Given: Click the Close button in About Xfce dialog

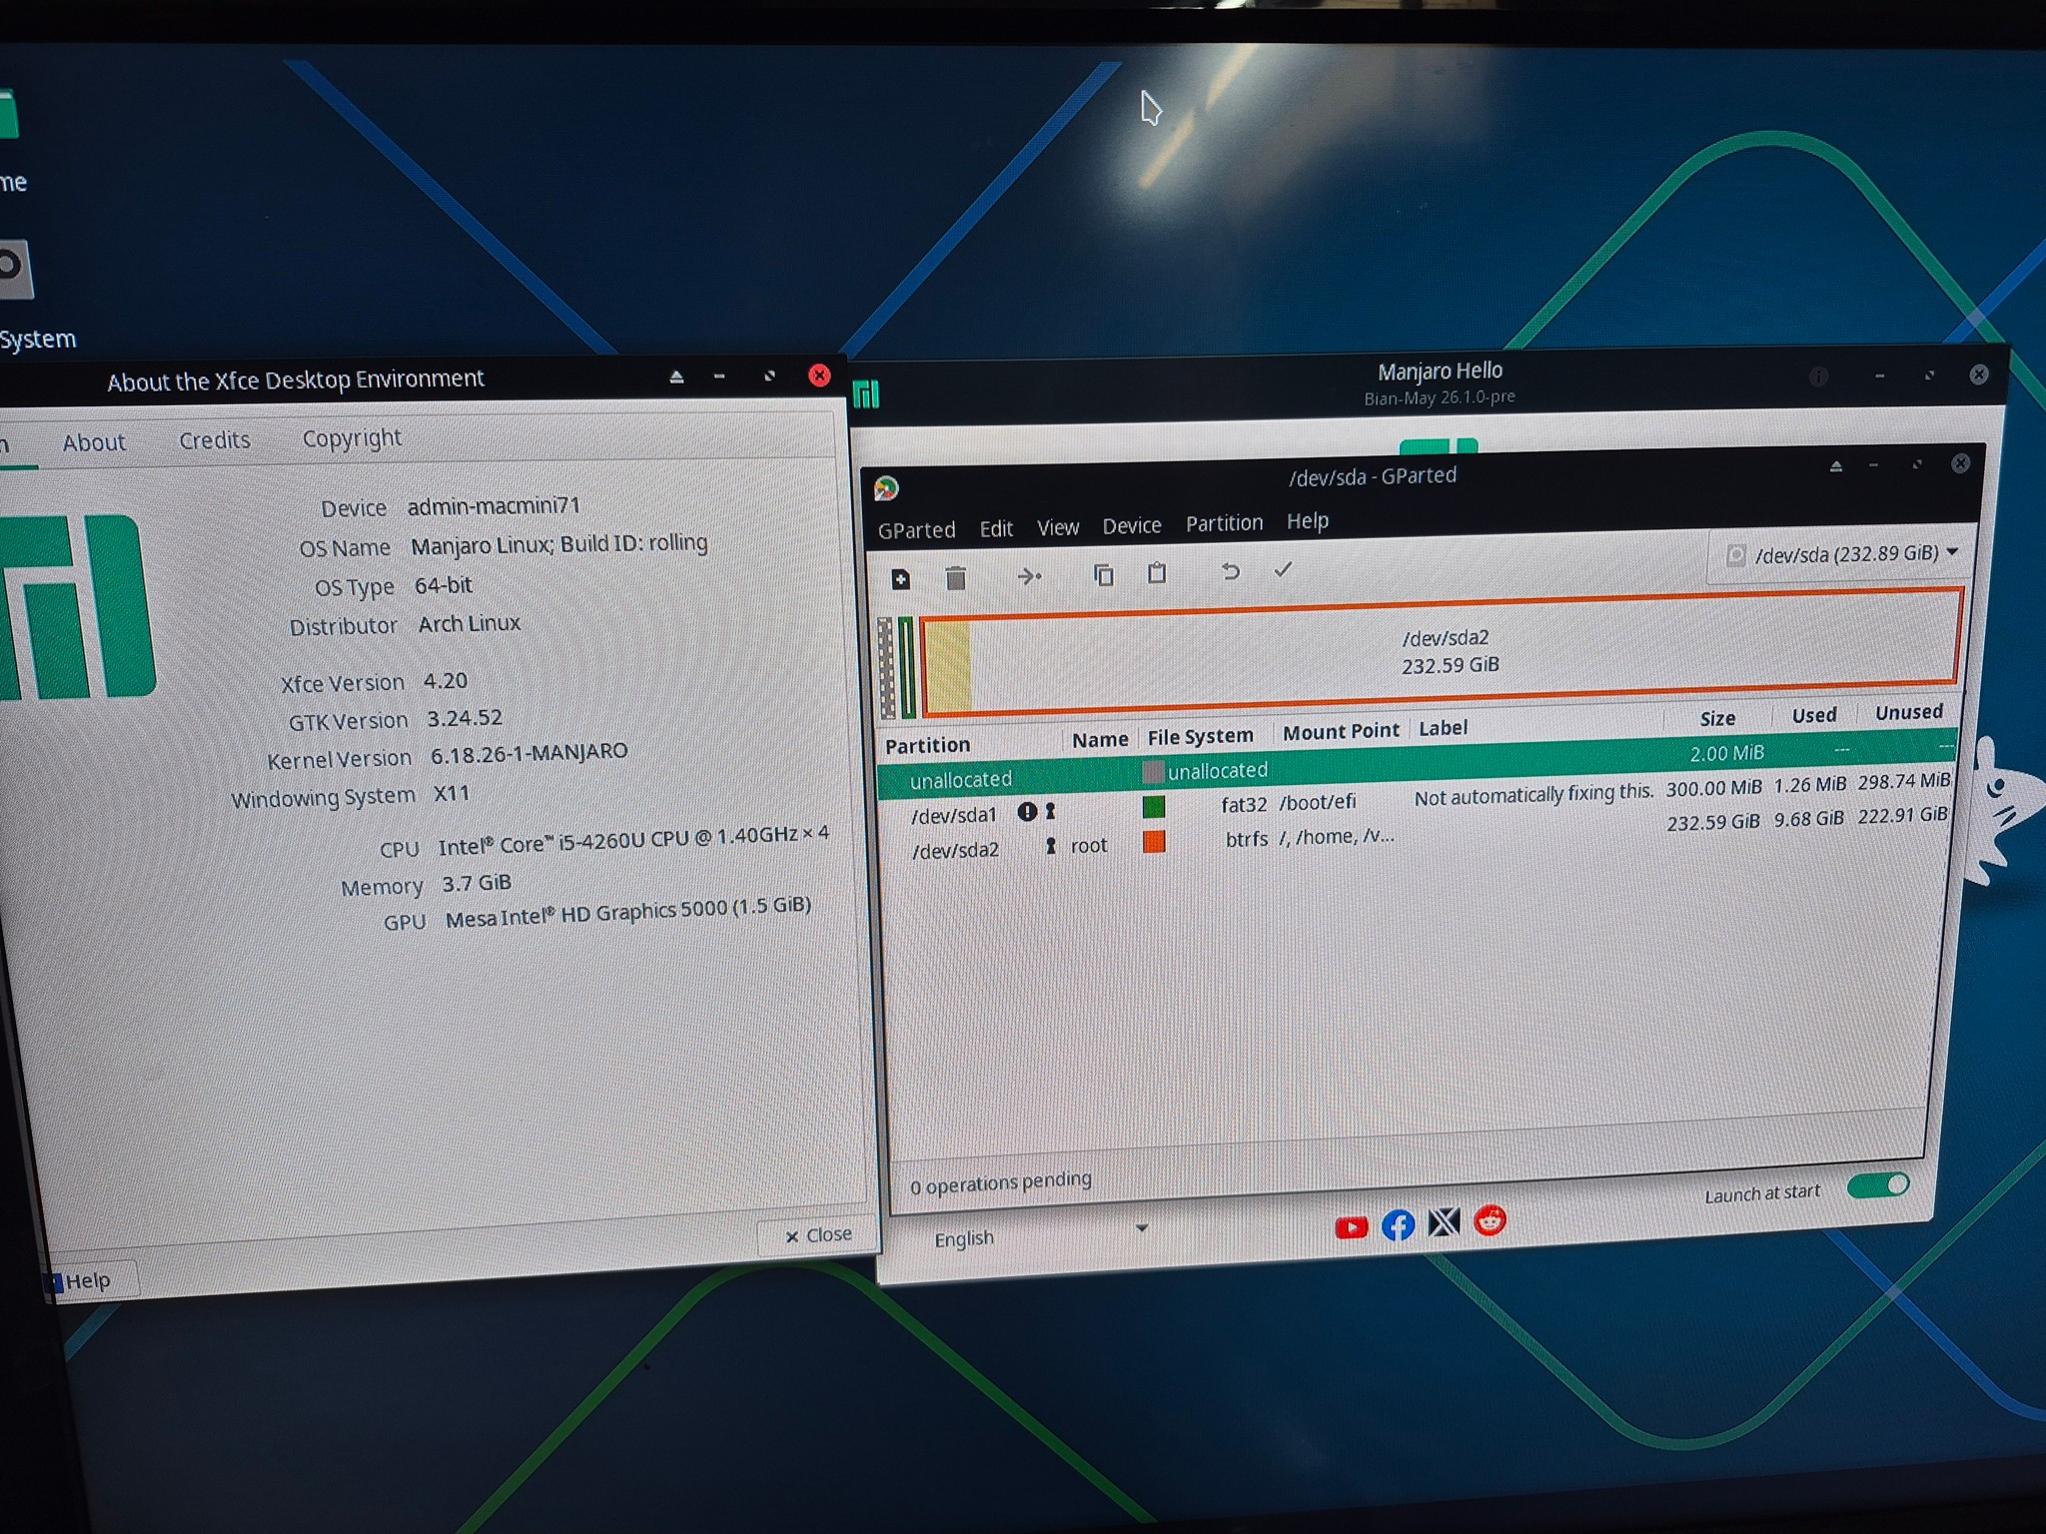Looking at the screenshot, I should [x=818, y=1235].
